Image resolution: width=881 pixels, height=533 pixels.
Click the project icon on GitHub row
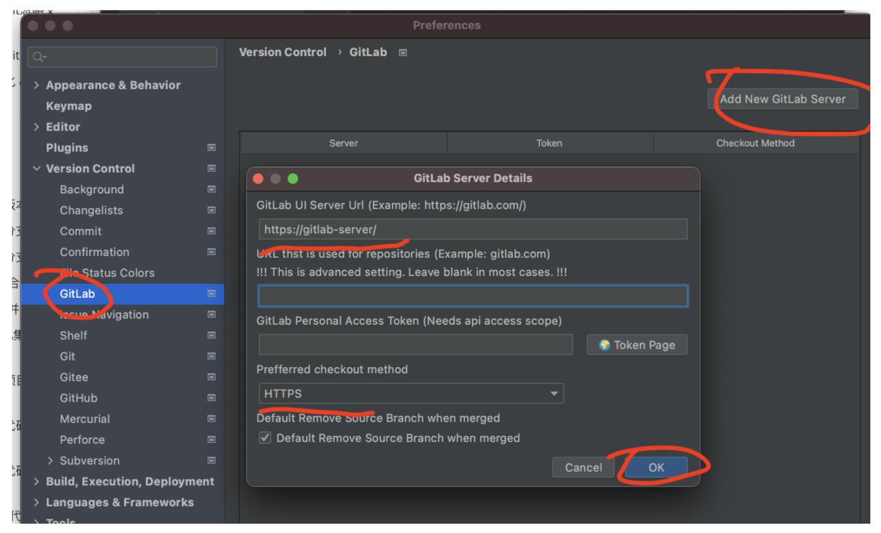(212, 398)
